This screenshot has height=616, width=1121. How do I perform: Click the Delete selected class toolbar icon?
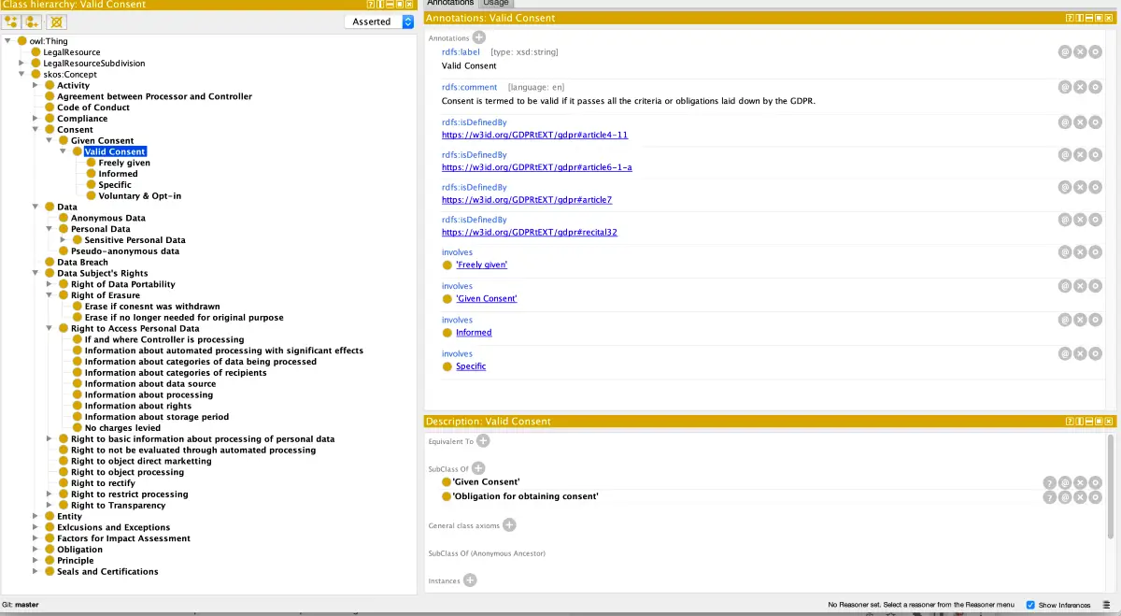coord(57,21)
